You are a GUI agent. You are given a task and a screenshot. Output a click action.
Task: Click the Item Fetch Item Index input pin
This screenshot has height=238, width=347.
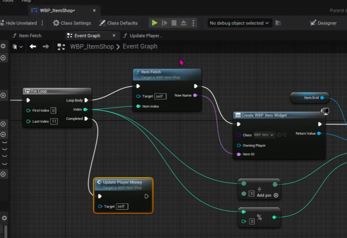click(138, 106)
